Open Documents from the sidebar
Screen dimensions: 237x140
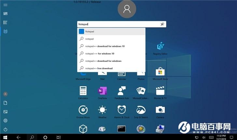tap(5, 103)
